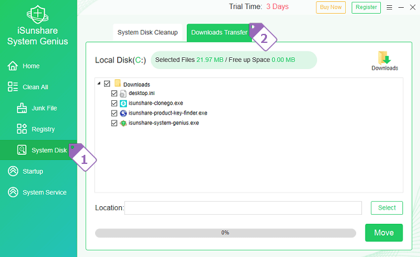The width and height of the screenshot is (420, 257).
Task: Uncheck isunshare-clonego.exe checkbox
Action: [114, 103]
